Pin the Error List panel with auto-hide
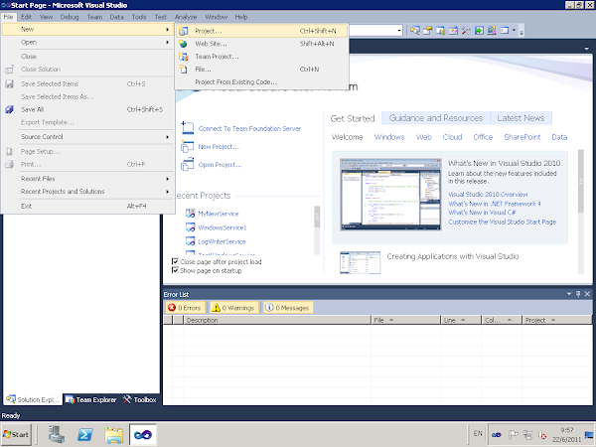596x447 pixels. (x=578, y=294)
